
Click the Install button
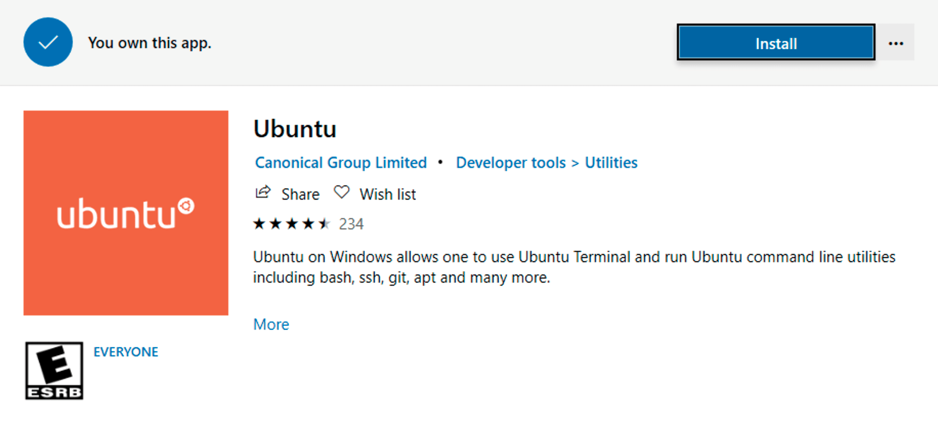775,43
